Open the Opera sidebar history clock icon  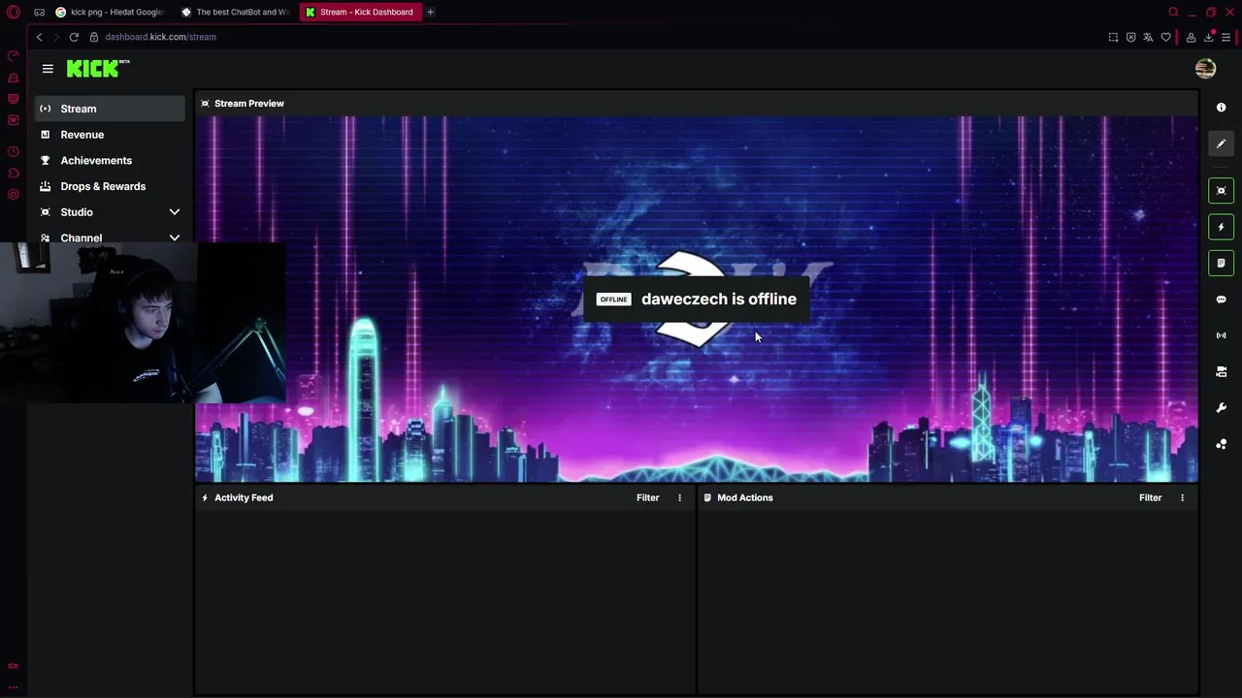[13, 151]
